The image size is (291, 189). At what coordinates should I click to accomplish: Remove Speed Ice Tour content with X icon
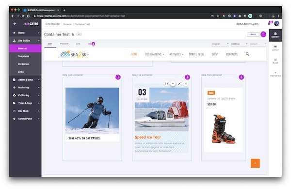(186, 84)
